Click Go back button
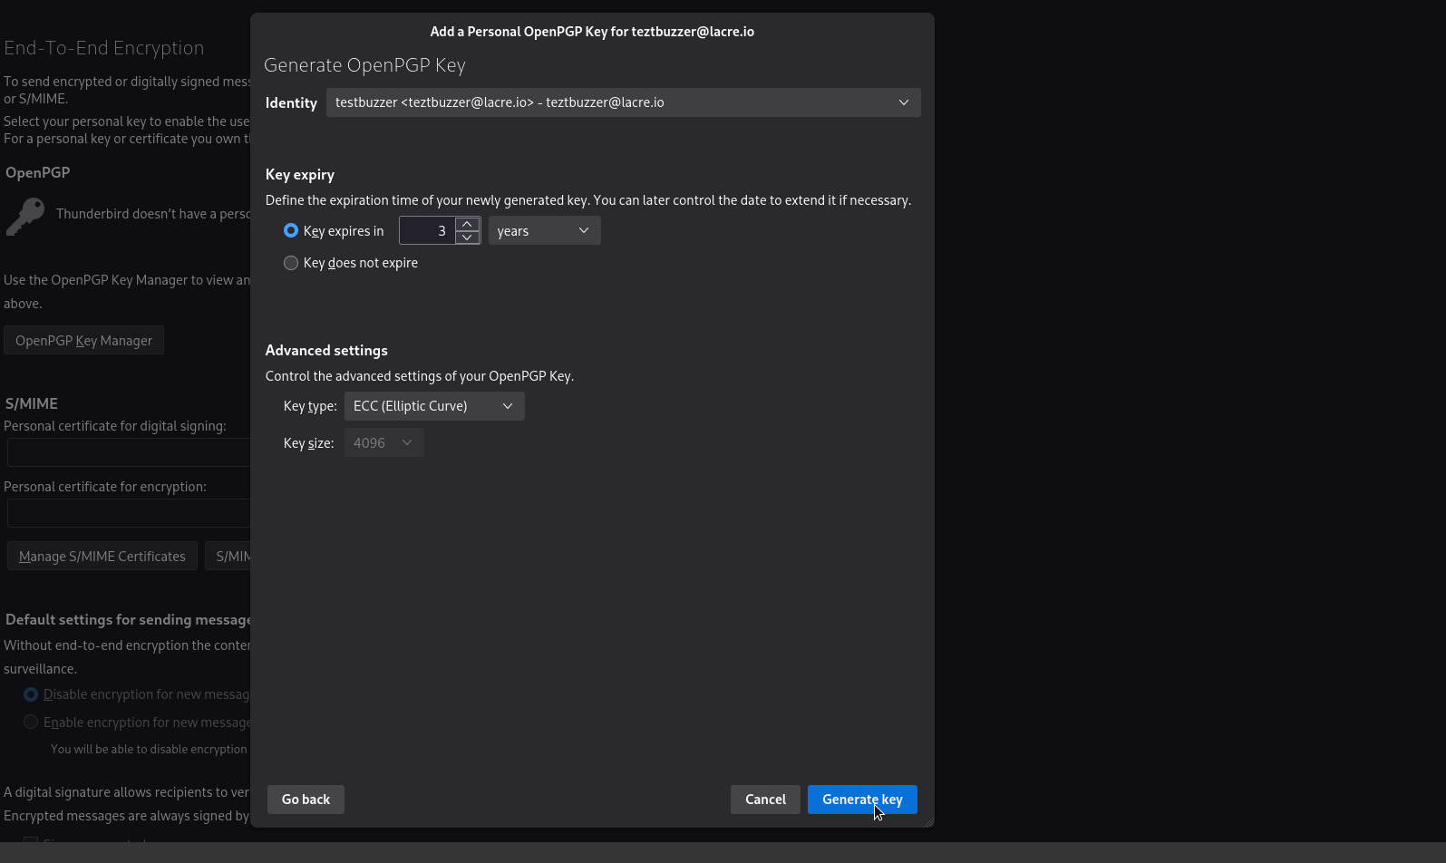1446x863 pixels. coord(306,800)
